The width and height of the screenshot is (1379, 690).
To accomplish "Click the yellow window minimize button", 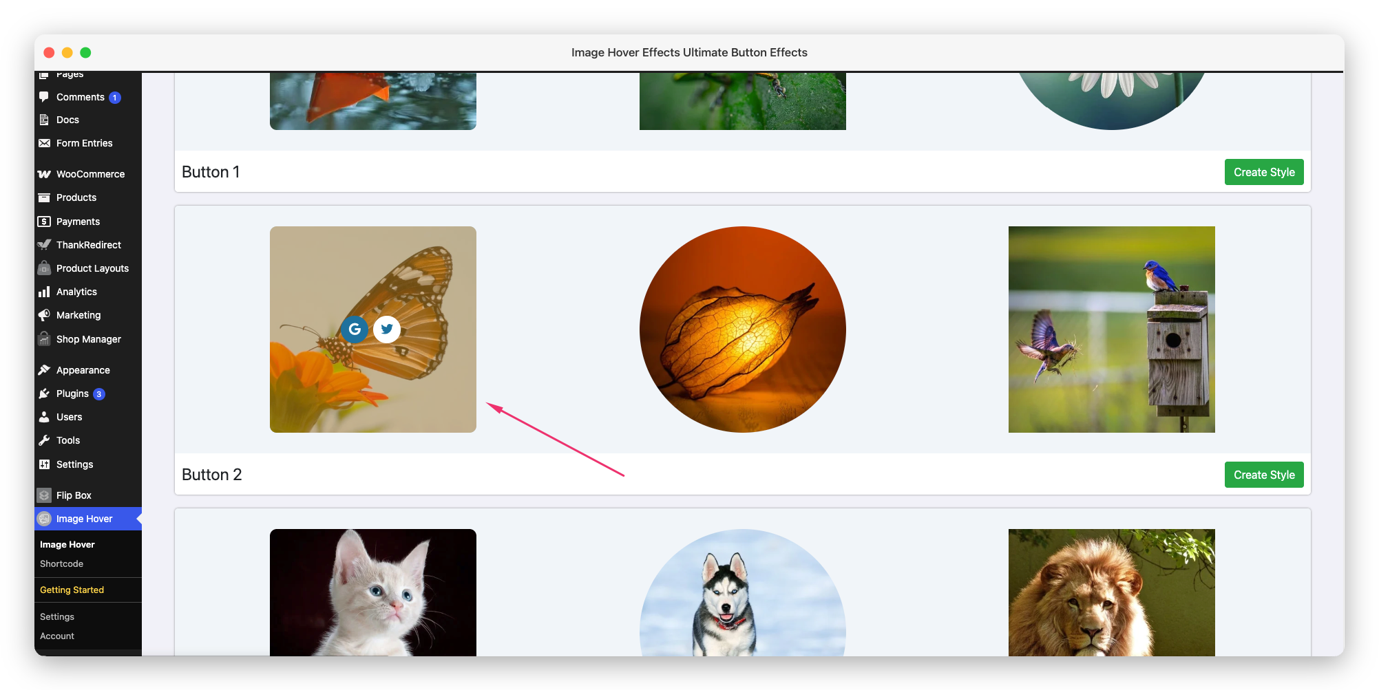I will (67, 52).
